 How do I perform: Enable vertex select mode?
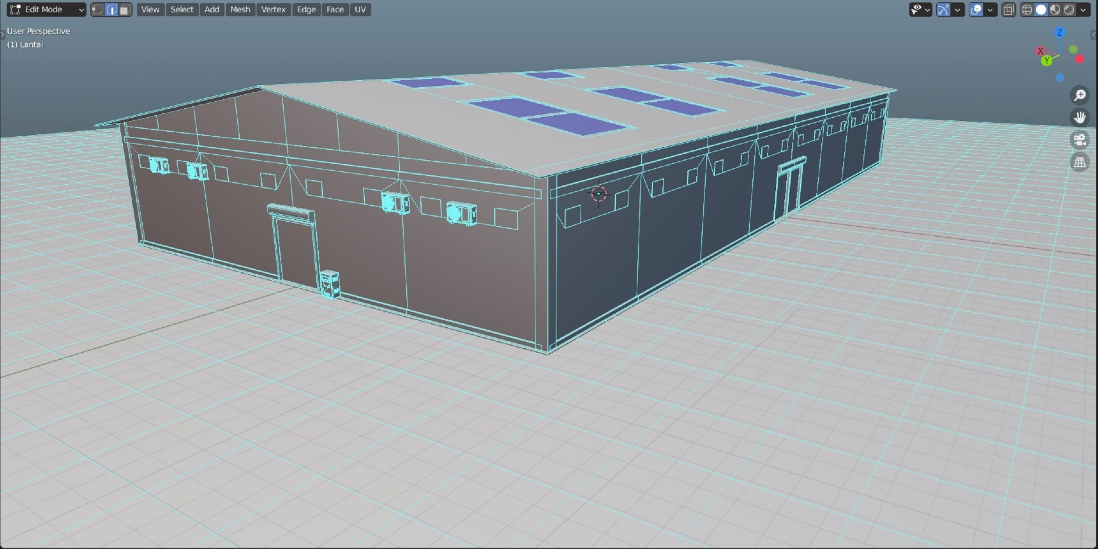[98, 9]
